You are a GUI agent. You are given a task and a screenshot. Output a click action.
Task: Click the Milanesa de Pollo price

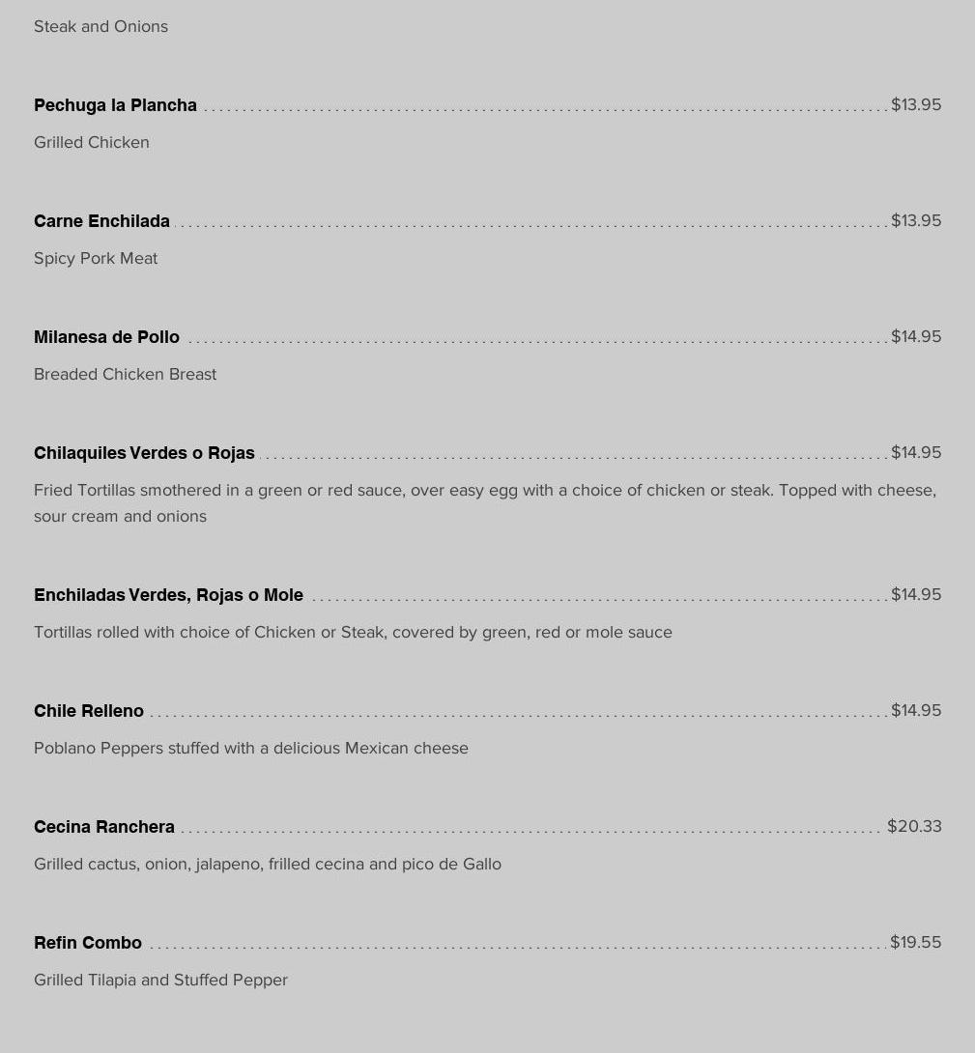pyautogui.click(x=915, y=336)
